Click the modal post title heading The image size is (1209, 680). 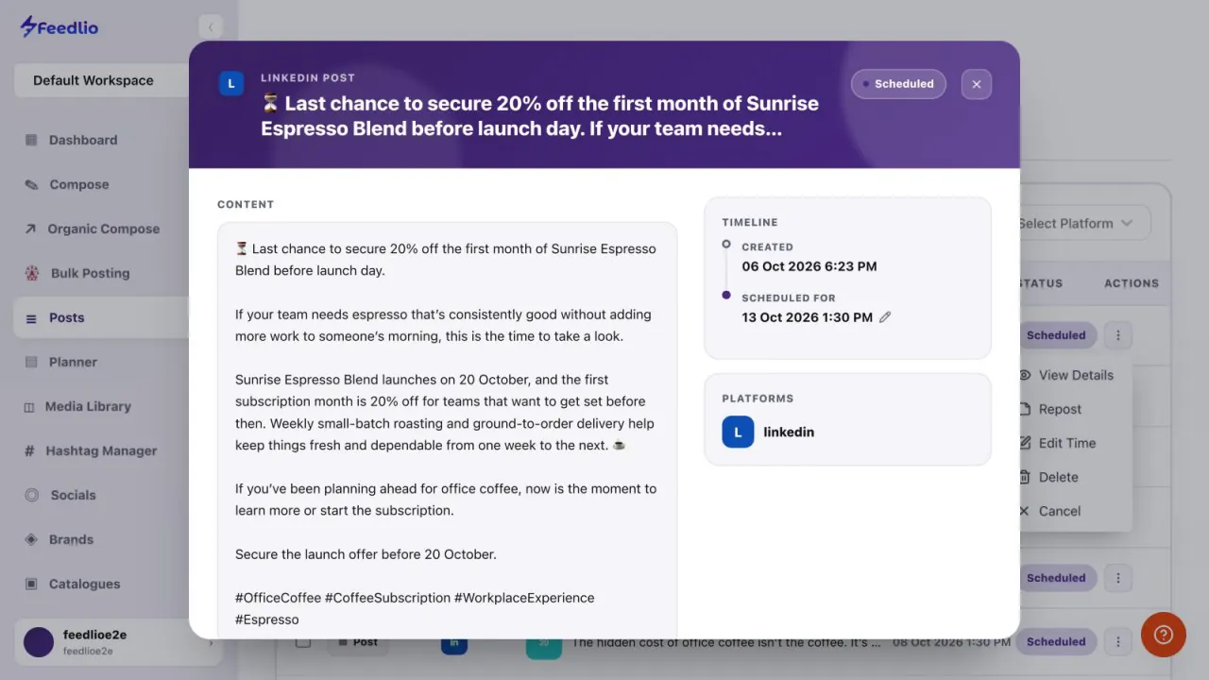point(539,116)
